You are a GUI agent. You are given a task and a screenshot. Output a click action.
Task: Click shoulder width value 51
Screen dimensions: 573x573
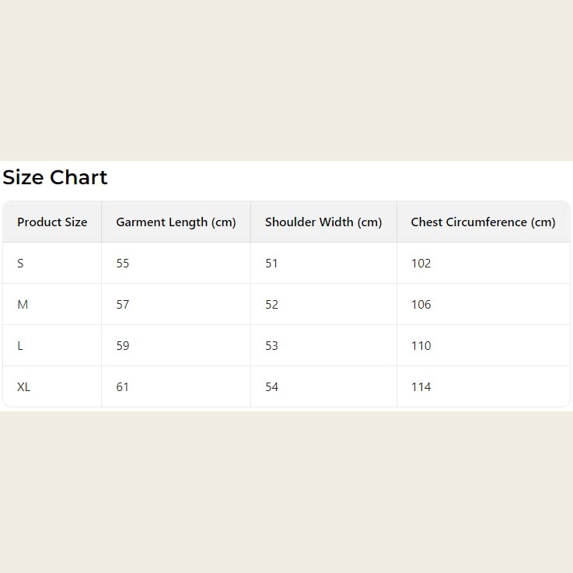[271, 264]
